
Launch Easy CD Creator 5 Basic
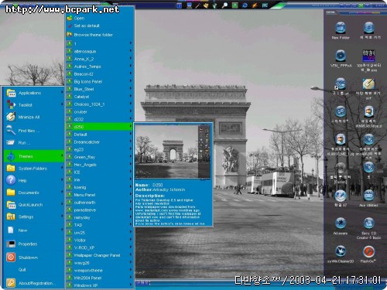[x=368, y=227]
